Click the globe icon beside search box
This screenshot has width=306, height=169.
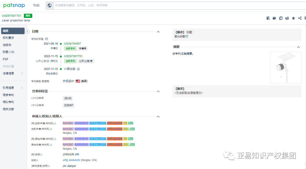50,5
